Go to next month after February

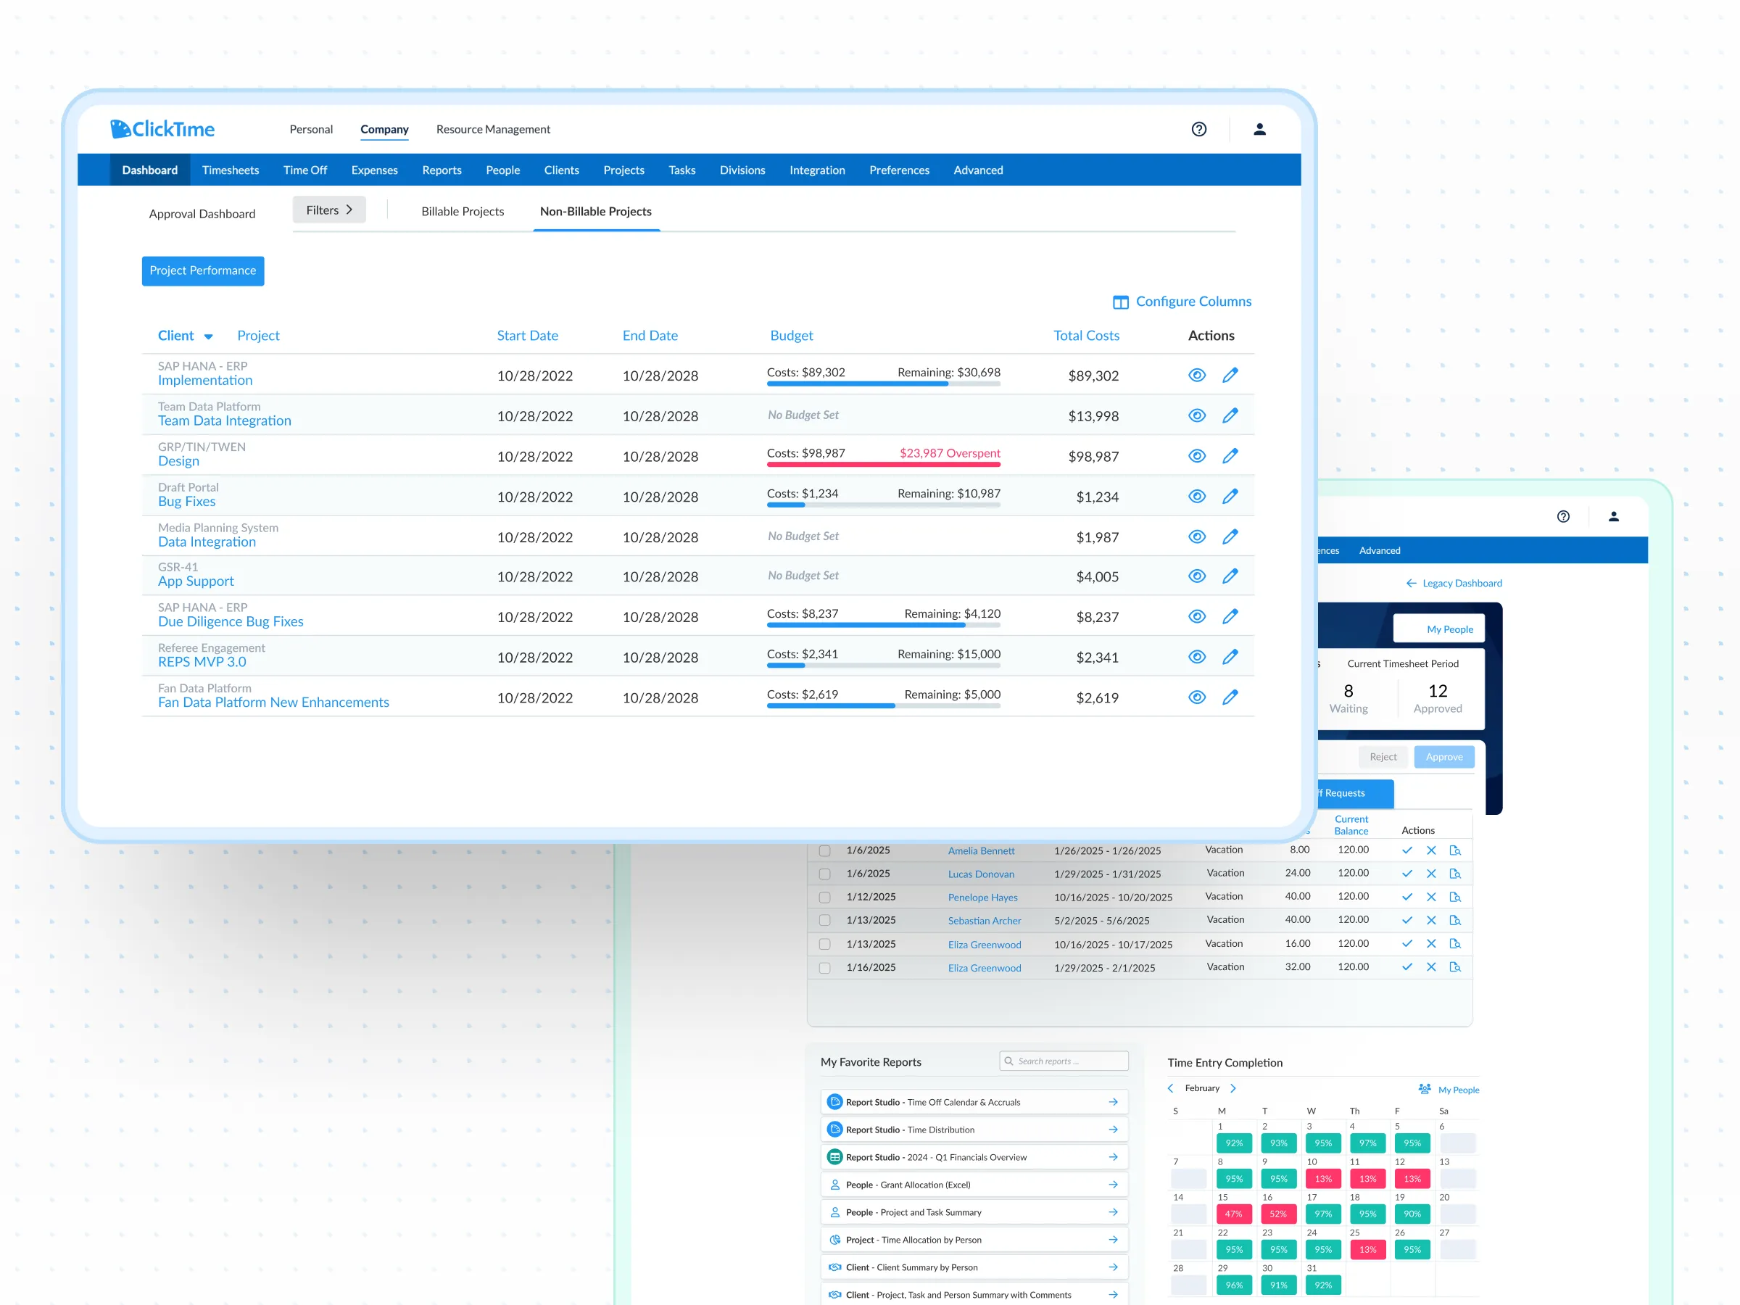(x=1232, y=1089)
